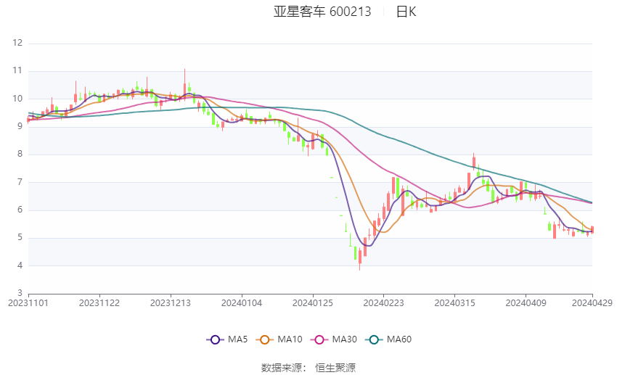The width and height of the screenshot is (617, 375).
Task: Click the MA5 legend text label
Action: 237,339
